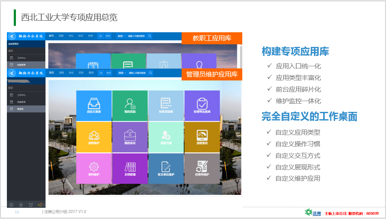This screenshot has height=219, width=386.
Task: Focus keyword search field in lower window
Action: (137, 73)
